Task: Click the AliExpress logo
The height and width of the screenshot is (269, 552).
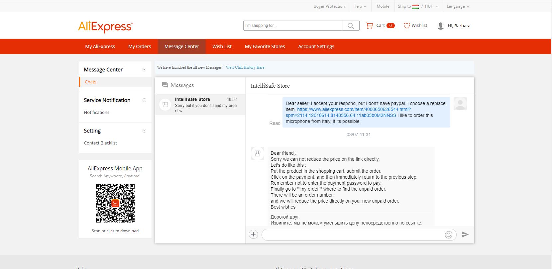Action: coord(105,27)
